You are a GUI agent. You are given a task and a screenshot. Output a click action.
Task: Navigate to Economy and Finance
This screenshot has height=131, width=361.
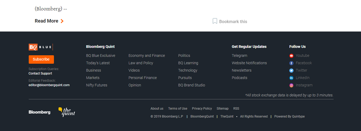[146, 56]
